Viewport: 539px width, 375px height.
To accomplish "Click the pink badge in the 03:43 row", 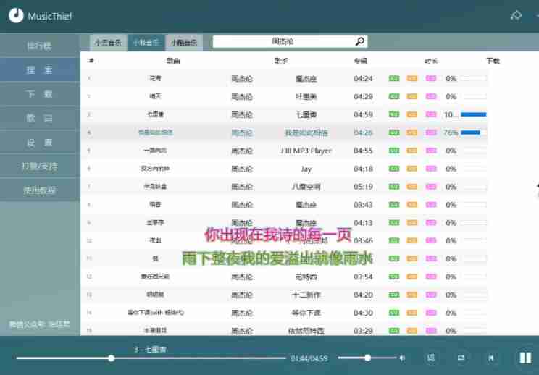I will tap(431, 205).
